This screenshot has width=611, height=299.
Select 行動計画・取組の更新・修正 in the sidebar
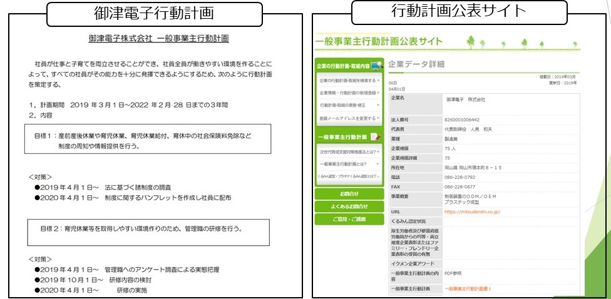(x=349, y=106)
